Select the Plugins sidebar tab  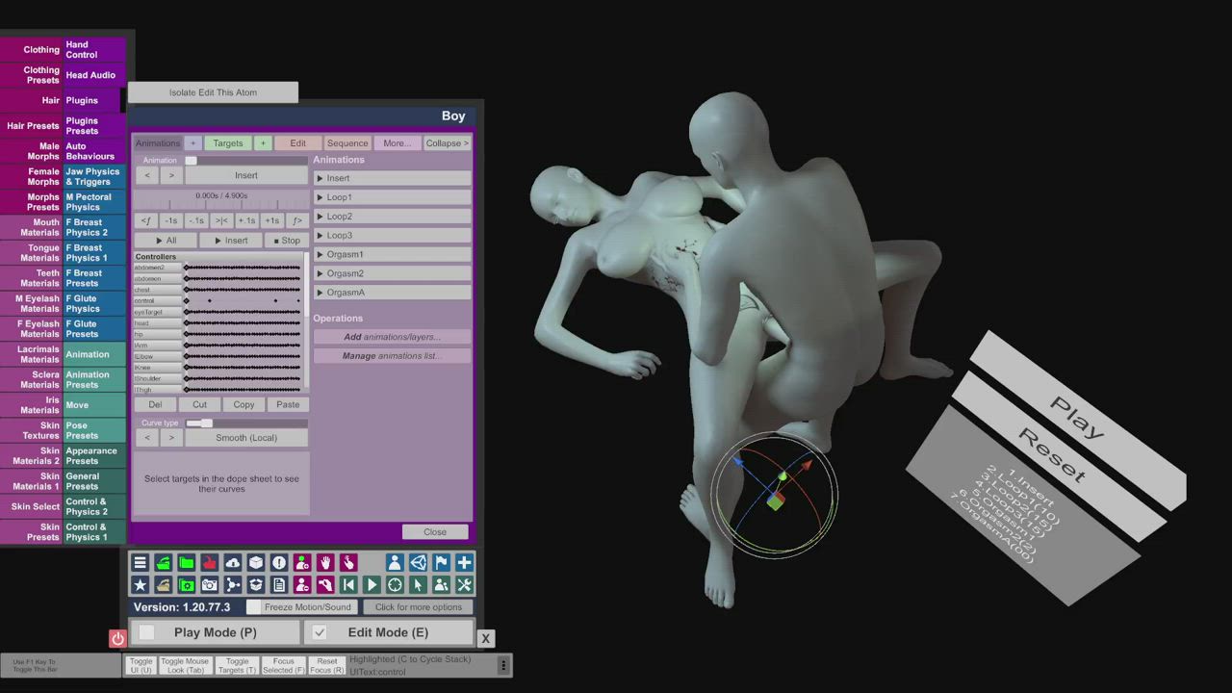(x=93, y=100)
